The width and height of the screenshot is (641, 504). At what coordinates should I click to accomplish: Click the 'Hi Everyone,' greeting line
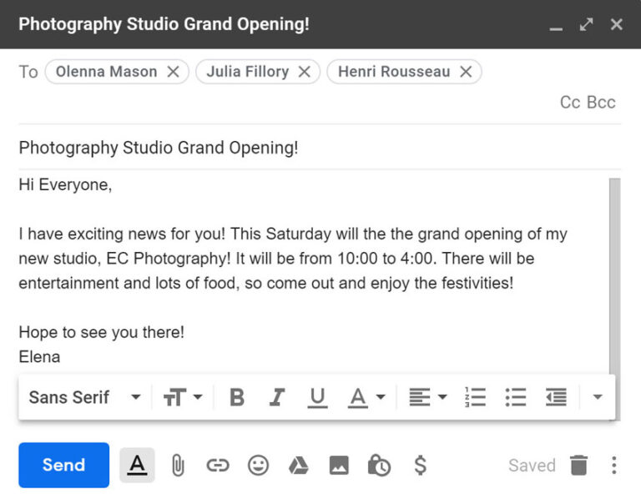coord(65,185)
